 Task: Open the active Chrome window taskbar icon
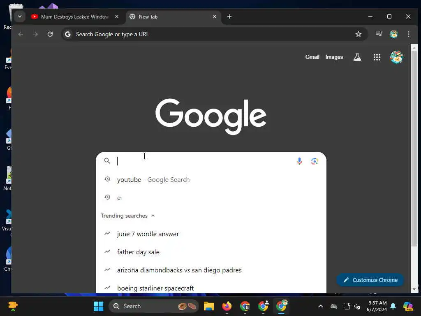281,306
